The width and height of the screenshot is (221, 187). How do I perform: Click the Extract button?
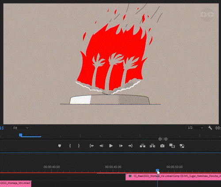tap(152, 146)
